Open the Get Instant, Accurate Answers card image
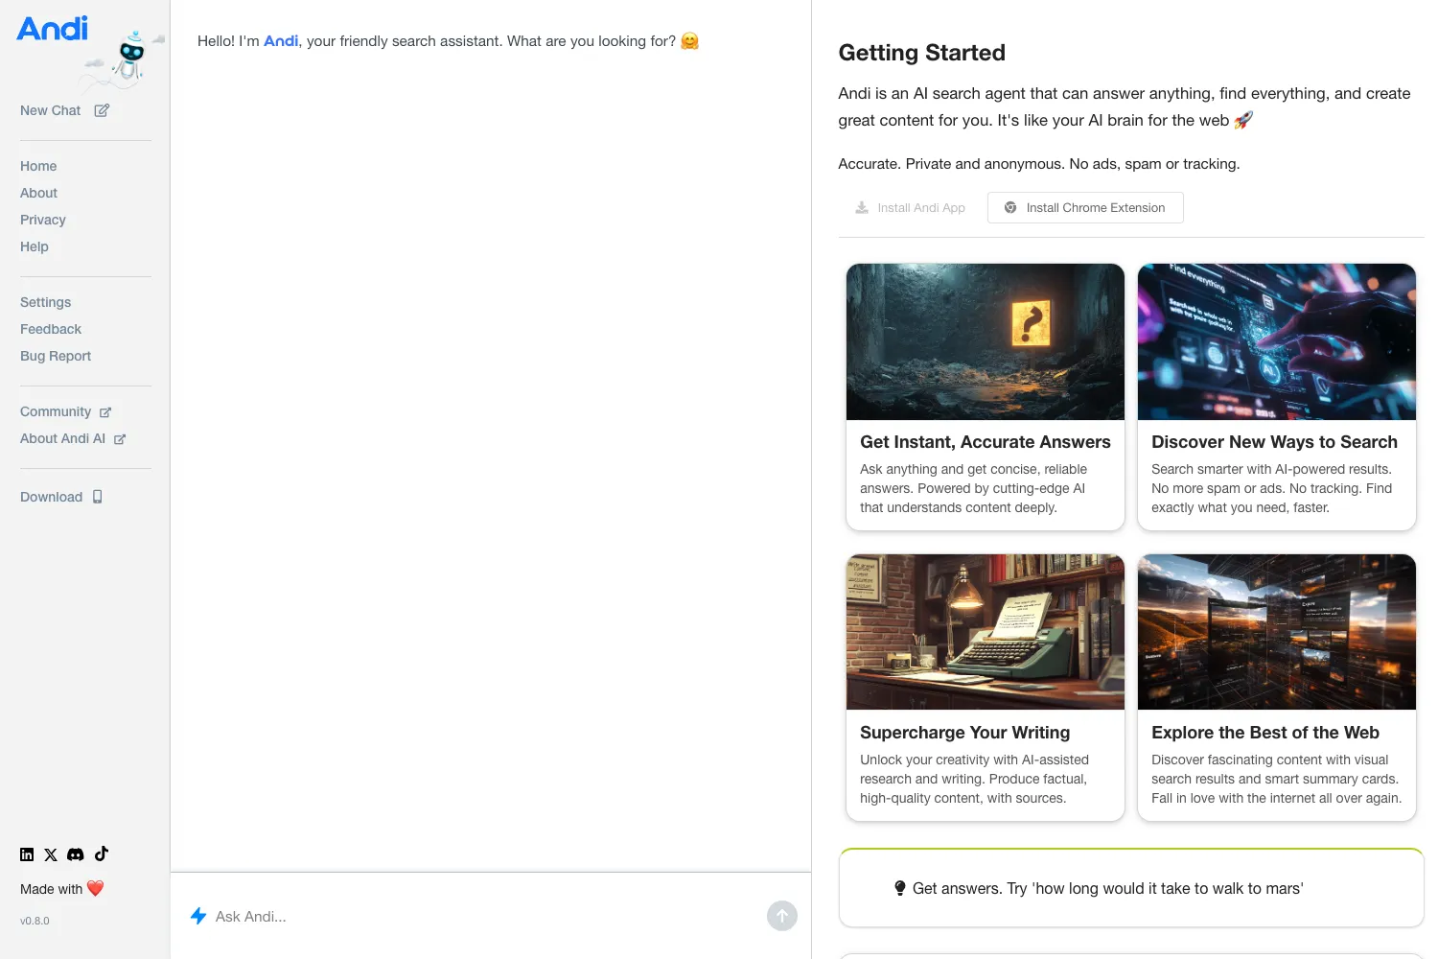1438x959 pixels. [986, 341]
